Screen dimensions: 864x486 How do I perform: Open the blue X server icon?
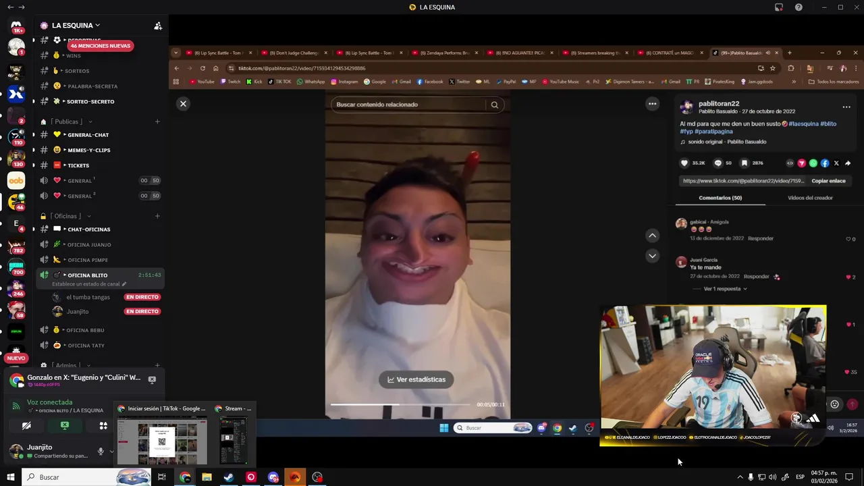[16, 94]
